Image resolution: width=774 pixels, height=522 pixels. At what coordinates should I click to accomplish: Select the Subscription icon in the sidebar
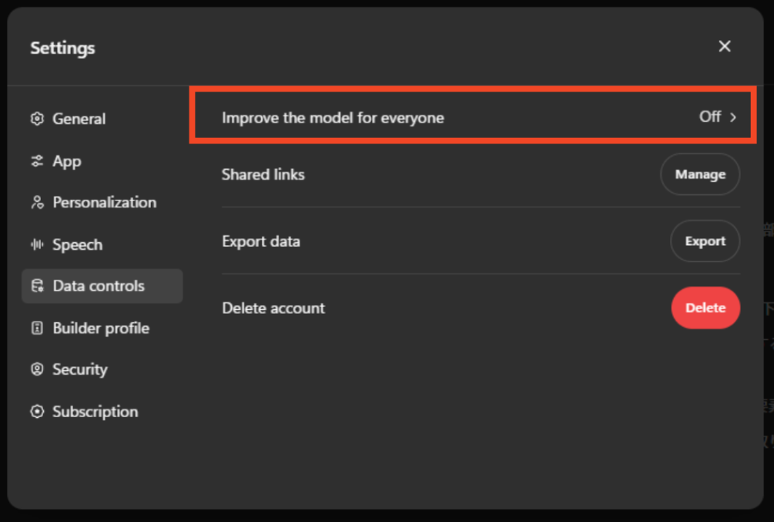coord(36,412)
